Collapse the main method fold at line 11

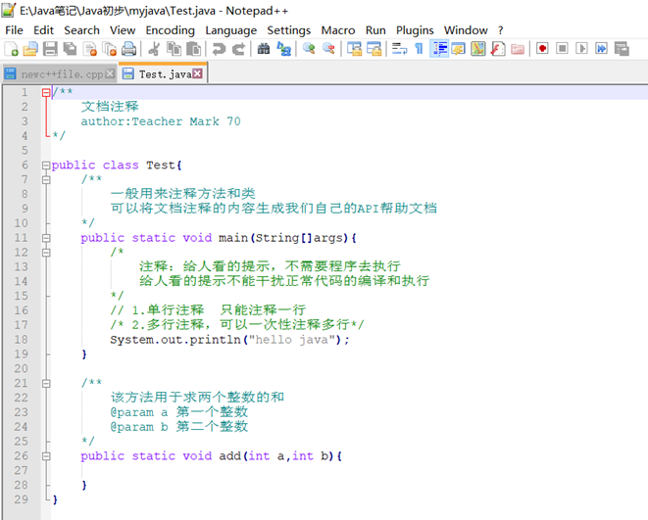pos(46,238)
